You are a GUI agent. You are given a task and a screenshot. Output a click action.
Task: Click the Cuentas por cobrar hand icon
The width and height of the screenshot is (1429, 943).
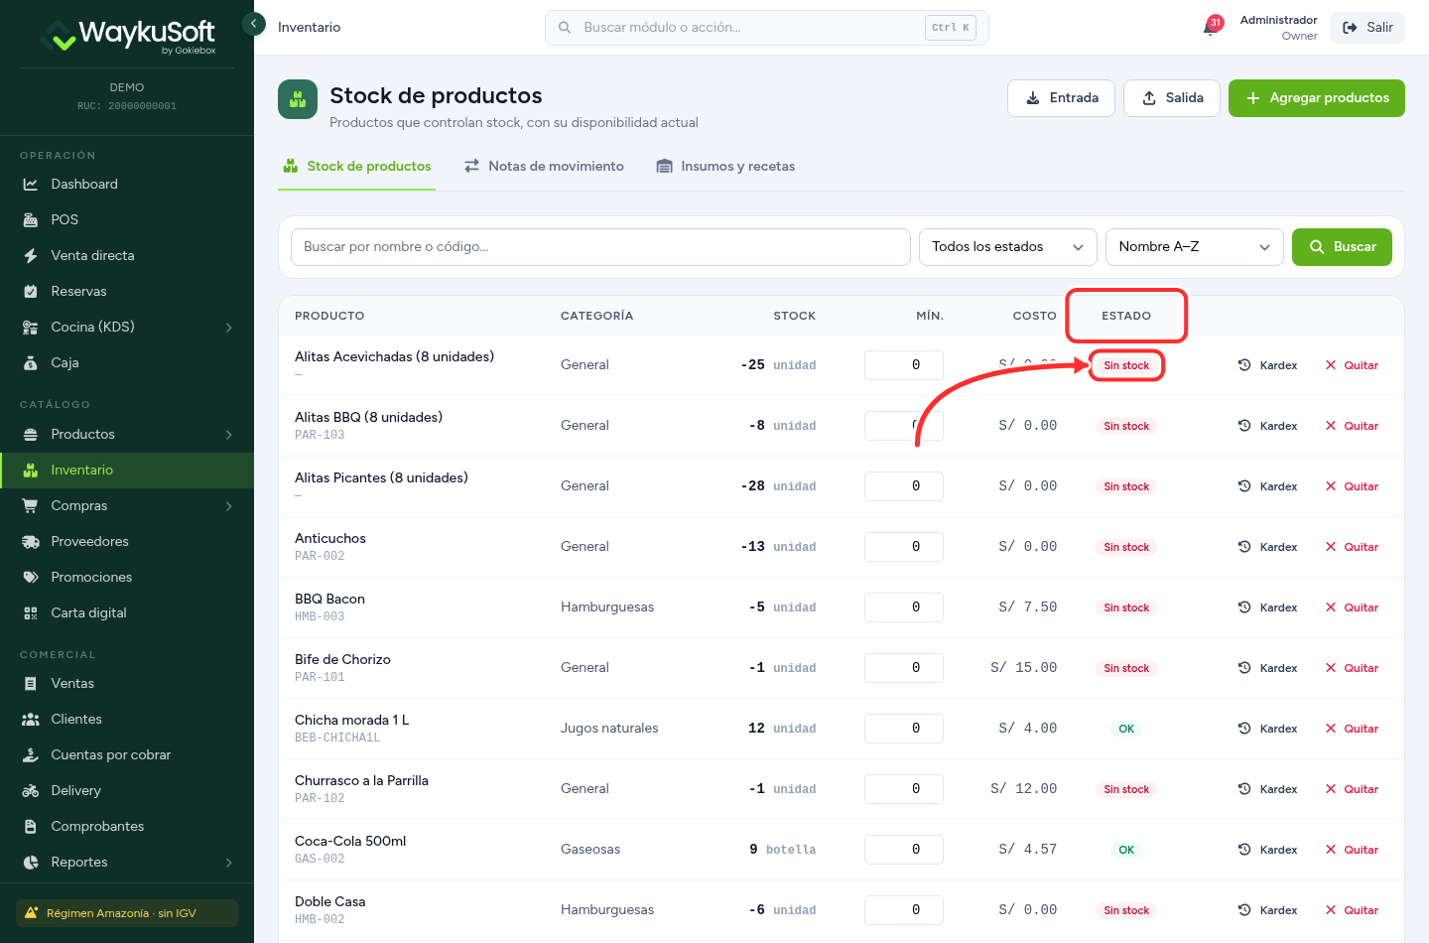coord(31,755)
